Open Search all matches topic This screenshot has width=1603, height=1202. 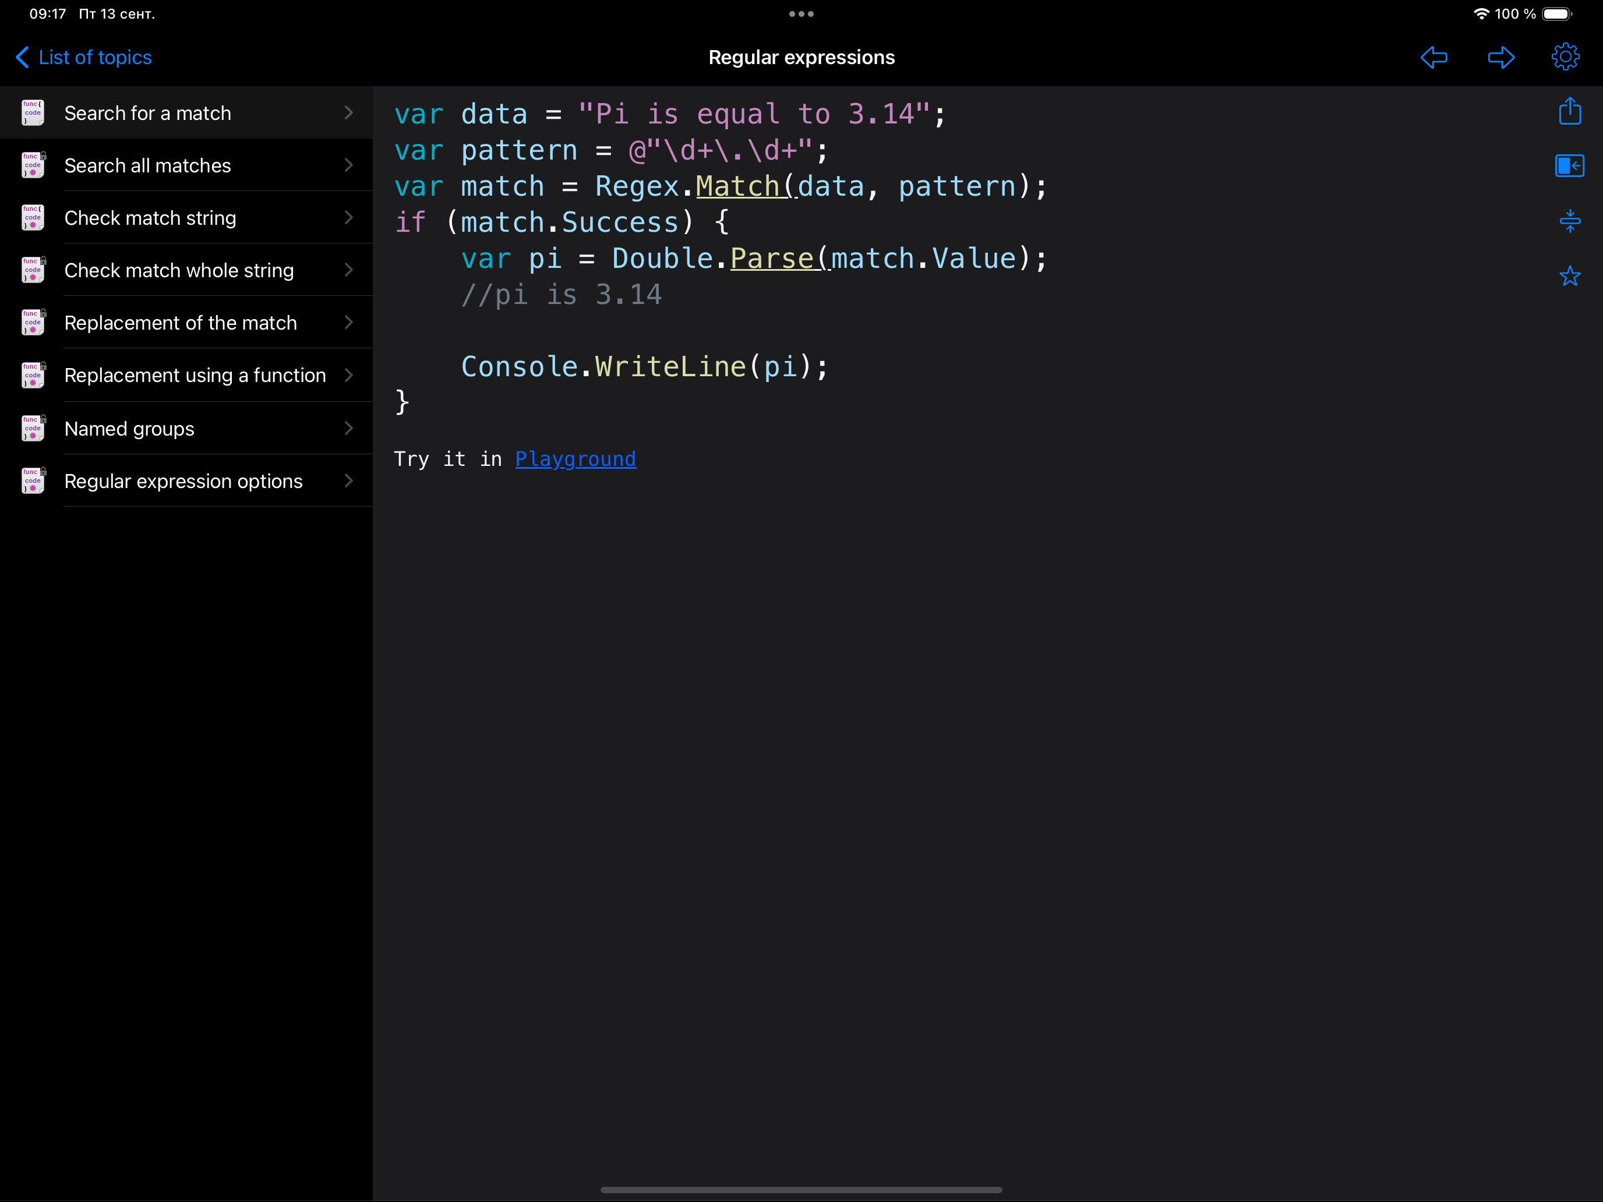pyautogui.click(x=186, y=165)
